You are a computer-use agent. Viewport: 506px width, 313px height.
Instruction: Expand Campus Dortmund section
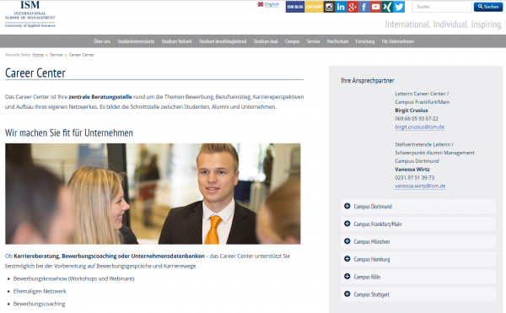418,207
